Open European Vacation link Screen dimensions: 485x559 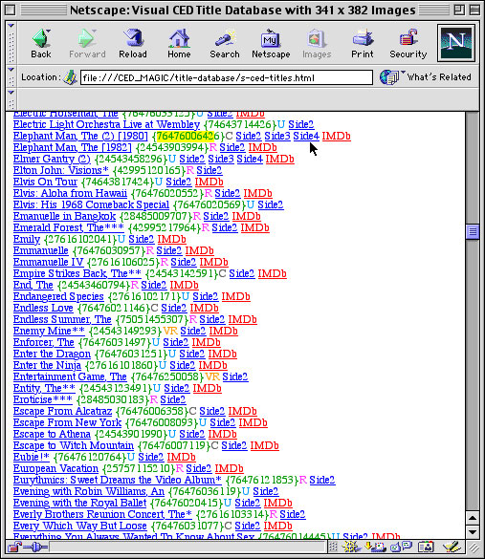(x=55, y=468)
